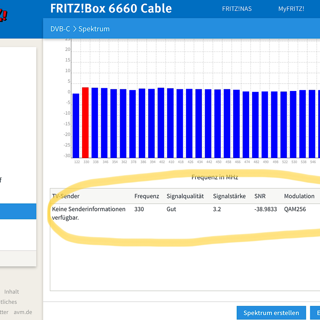Screen dimensions: 320x320
Task: Select the 402 MHz spectrum bar
Action: pos(161,123)
